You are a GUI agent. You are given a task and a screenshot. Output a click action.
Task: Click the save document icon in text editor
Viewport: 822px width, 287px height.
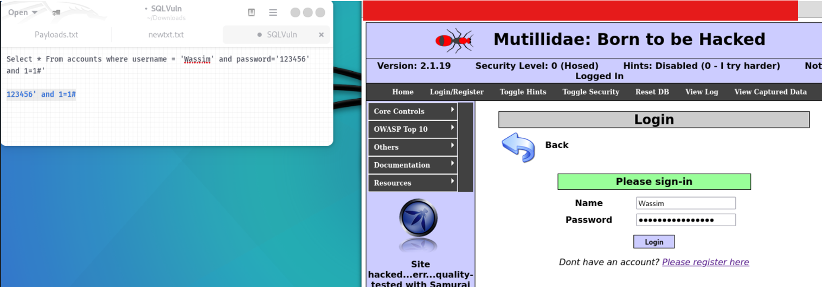click(x=252, y=12)
